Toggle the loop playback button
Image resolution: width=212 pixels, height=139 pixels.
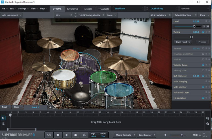click(x=49, y=135)
